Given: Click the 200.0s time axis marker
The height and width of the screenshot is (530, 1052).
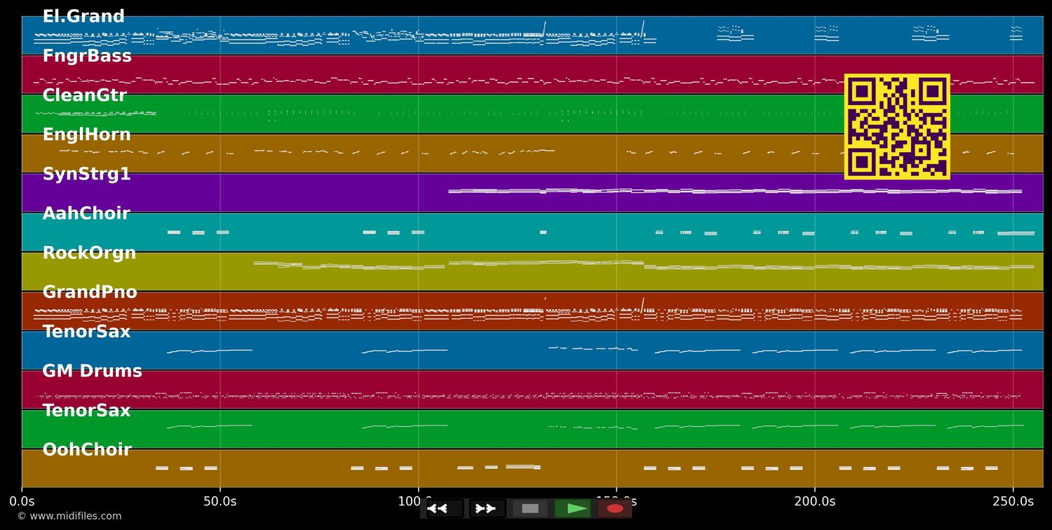Looking at the screenshot, I should [x=814, y=501].
